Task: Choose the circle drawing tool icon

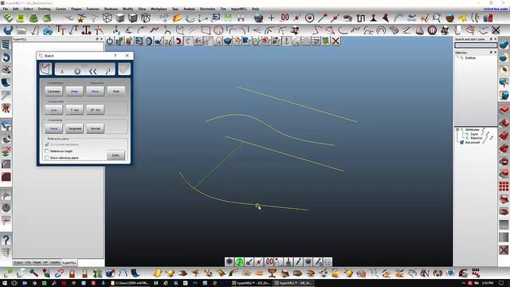Action: coord(218,30)
